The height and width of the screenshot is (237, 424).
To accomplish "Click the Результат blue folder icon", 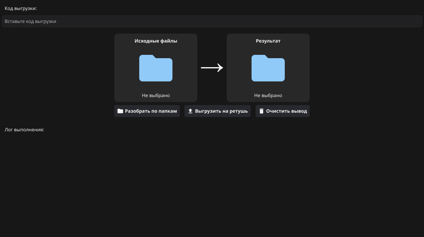I will coord(268,68).
